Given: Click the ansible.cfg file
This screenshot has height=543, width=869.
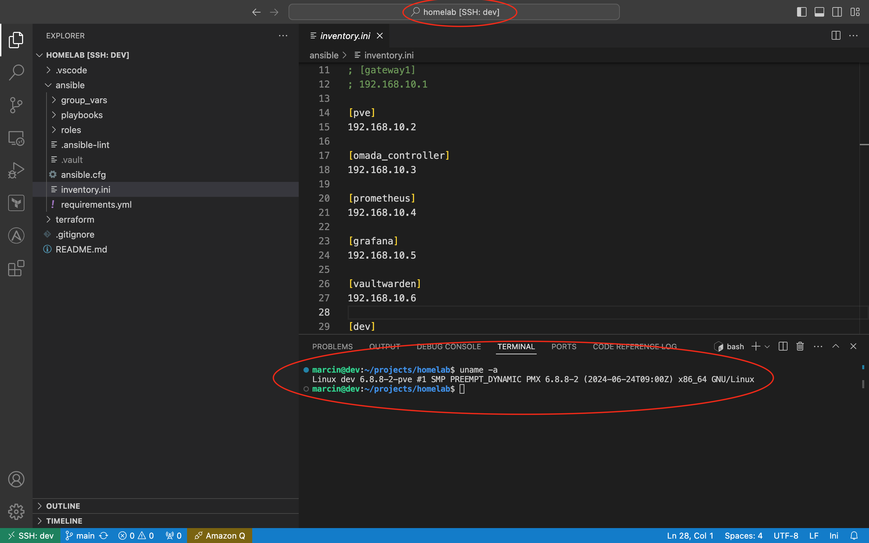Looking at the screenshot, I should [x=83, y=174].
